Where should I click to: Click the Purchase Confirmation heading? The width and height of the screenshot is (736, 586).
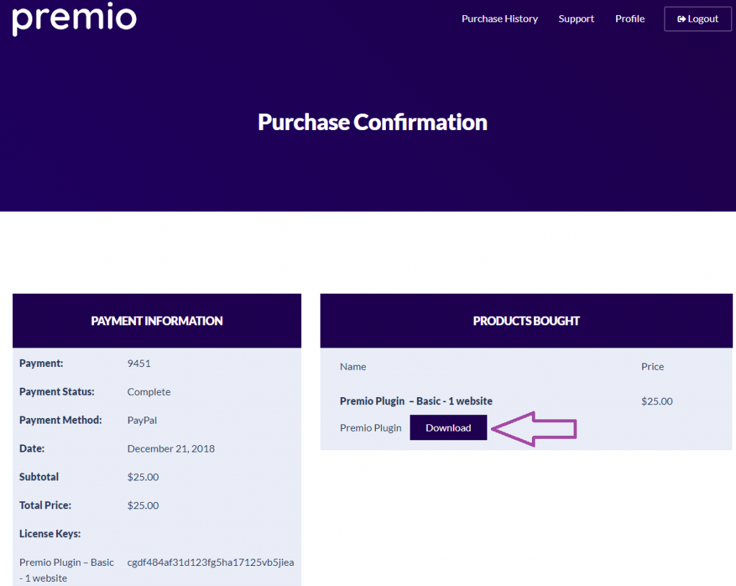coord(372,122)
